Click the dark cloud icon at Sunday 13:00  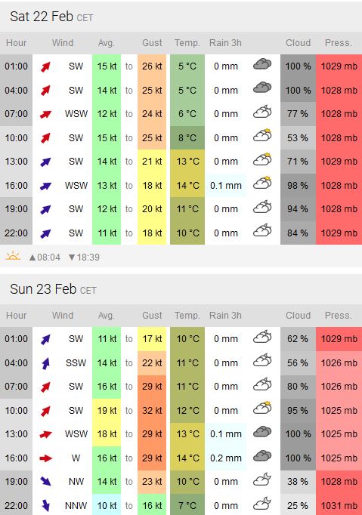pos(262,432)
